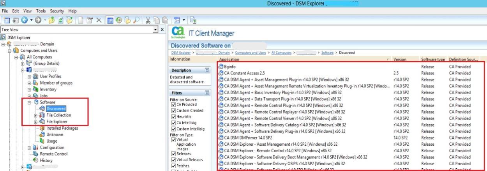Follow the DSM Explorer breadcrumb link
Screen dimensions: 487x171
pos(180,53)
